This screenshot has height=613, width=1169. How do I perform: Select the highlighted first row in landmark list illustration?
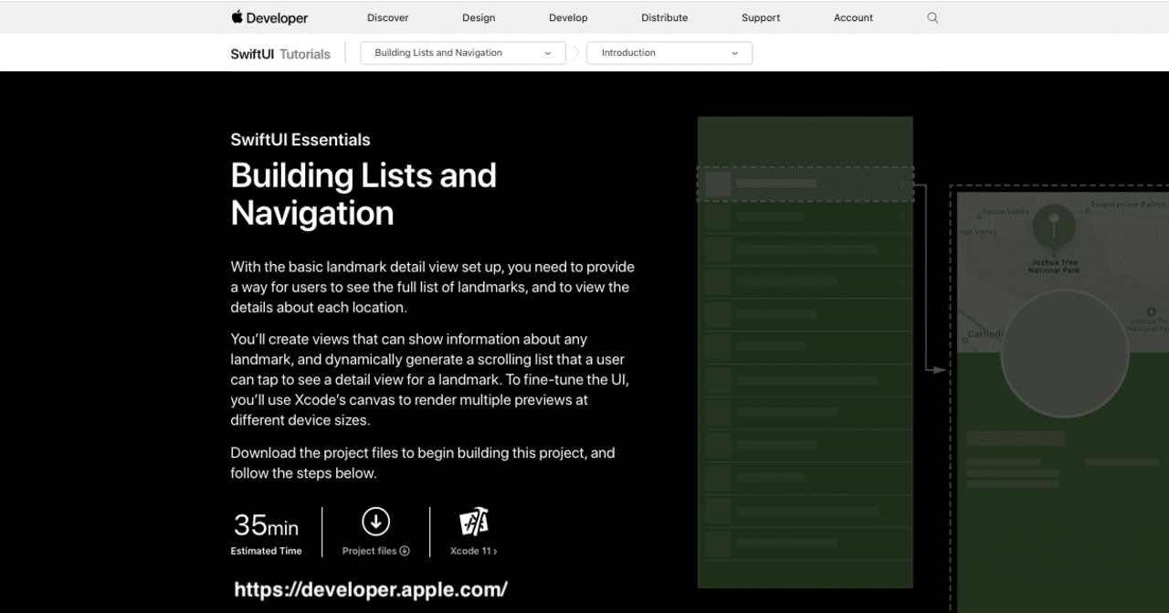(805, 184)
